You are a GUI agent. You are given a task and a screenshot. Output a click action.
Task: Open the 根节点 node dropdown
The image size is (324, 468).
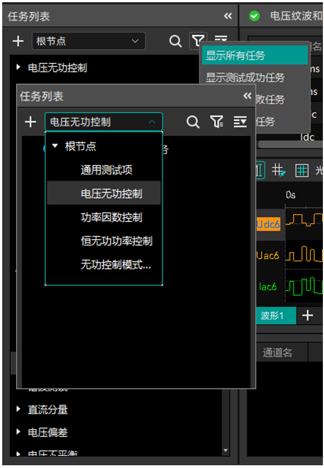89,41
